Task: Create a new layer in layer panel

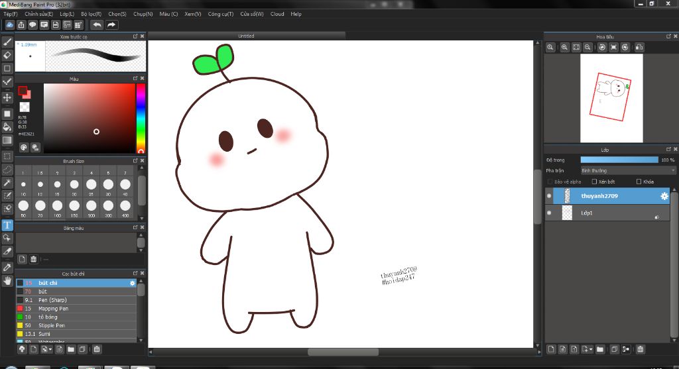Action: pos(551,349)
